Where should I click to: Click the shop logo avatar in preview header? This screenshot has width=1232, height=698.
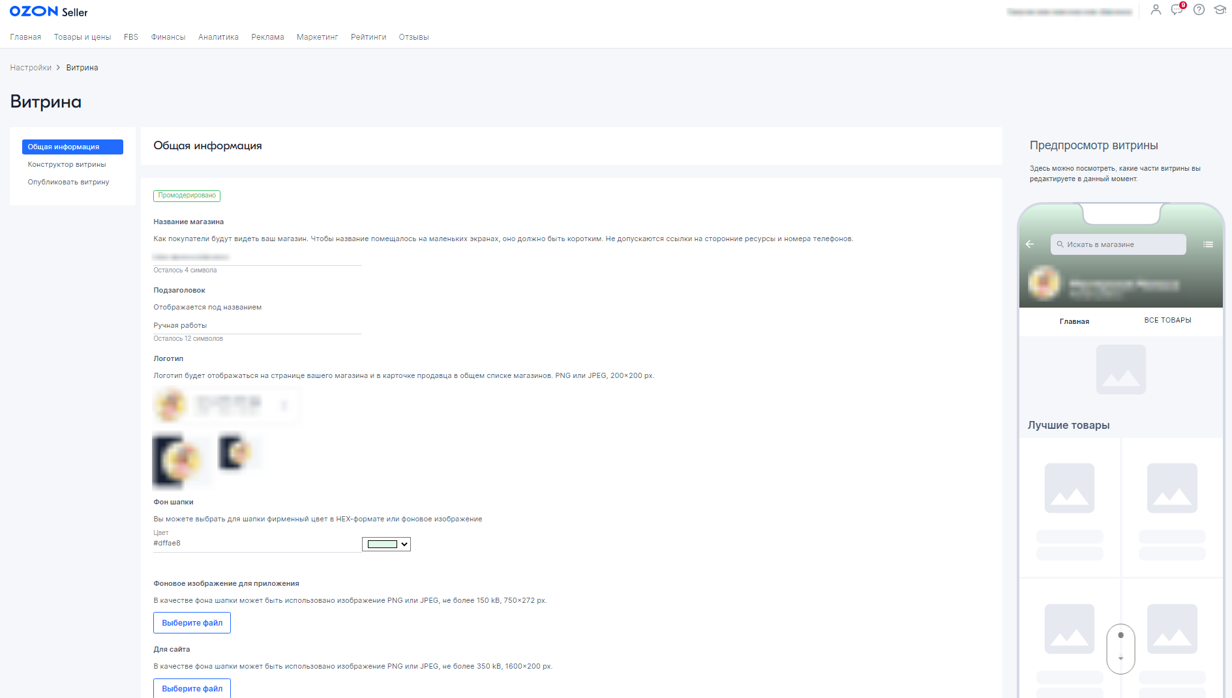[1044, 284]
